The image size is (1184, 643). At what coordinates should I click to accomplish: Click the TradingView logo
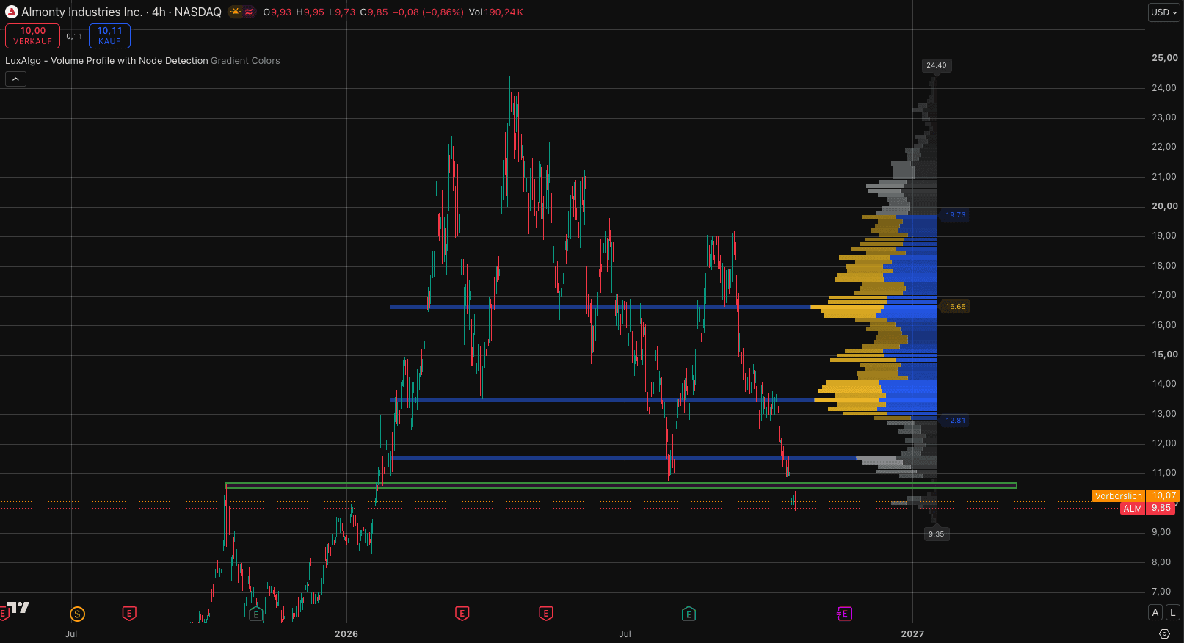[18, 607]
